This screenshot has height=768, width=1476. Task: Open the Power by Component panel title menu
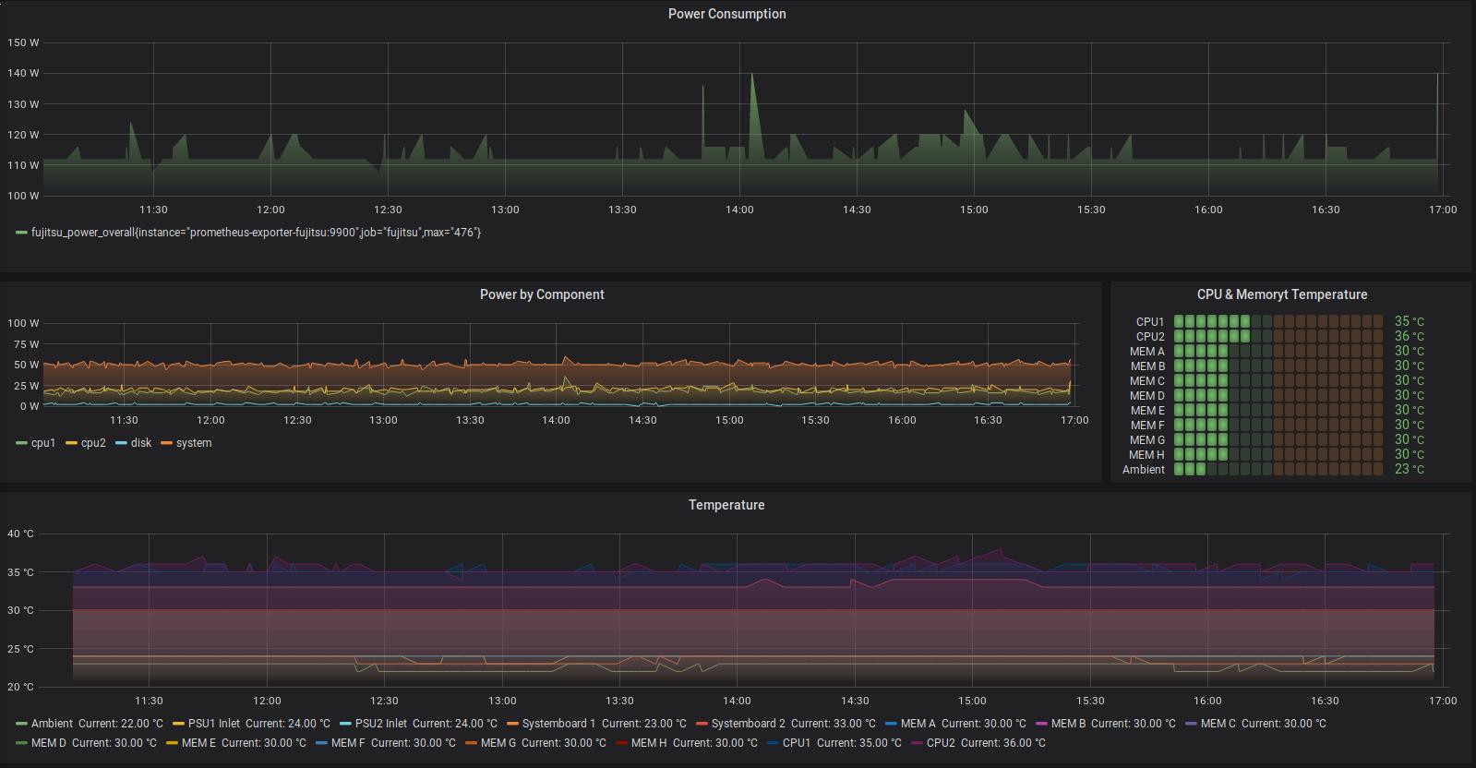pyautogui.click(x=542, y=294)
